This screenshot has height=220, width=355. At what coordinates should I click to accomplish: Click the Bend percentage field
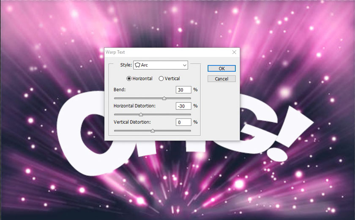coord(183,90)
